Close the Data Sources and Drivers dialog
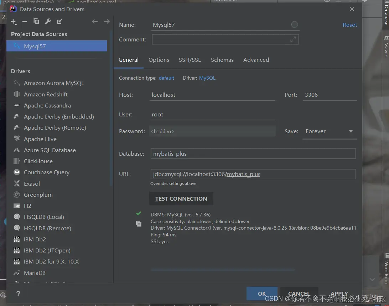Viewport: 389px width, 306px height. click(352, 9)
